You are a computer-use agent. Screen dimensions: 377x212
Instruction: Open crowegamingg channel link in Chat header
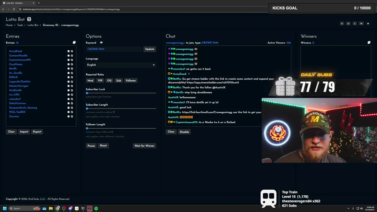click(x=175, y=43)
